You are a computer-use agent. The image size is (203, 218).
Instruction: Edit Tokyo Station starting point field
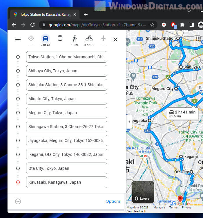(67, 57)
